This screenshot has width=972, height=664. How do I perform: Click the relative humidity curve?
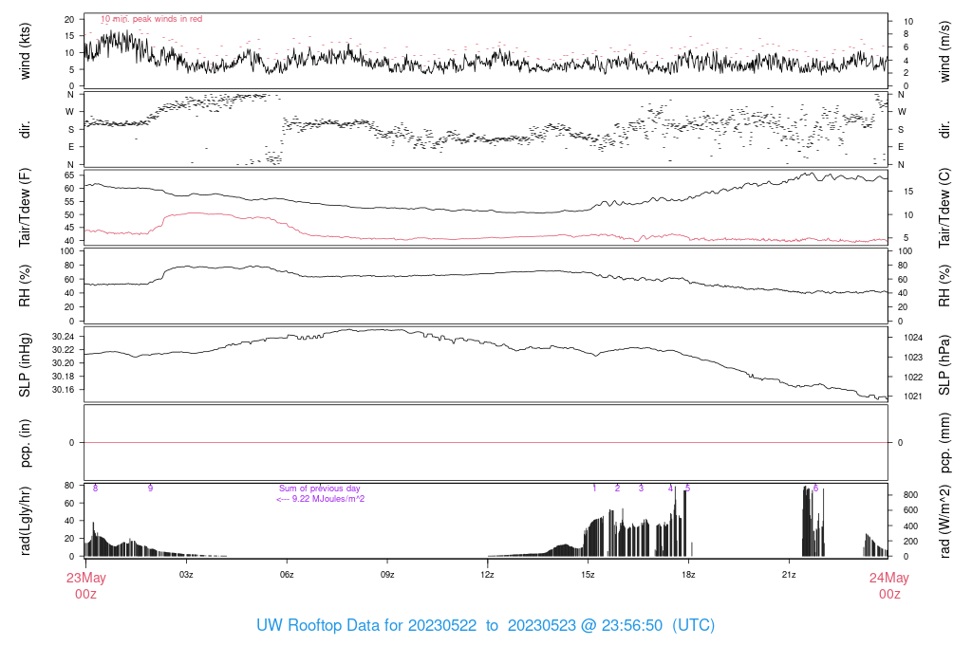pos(486,273)
